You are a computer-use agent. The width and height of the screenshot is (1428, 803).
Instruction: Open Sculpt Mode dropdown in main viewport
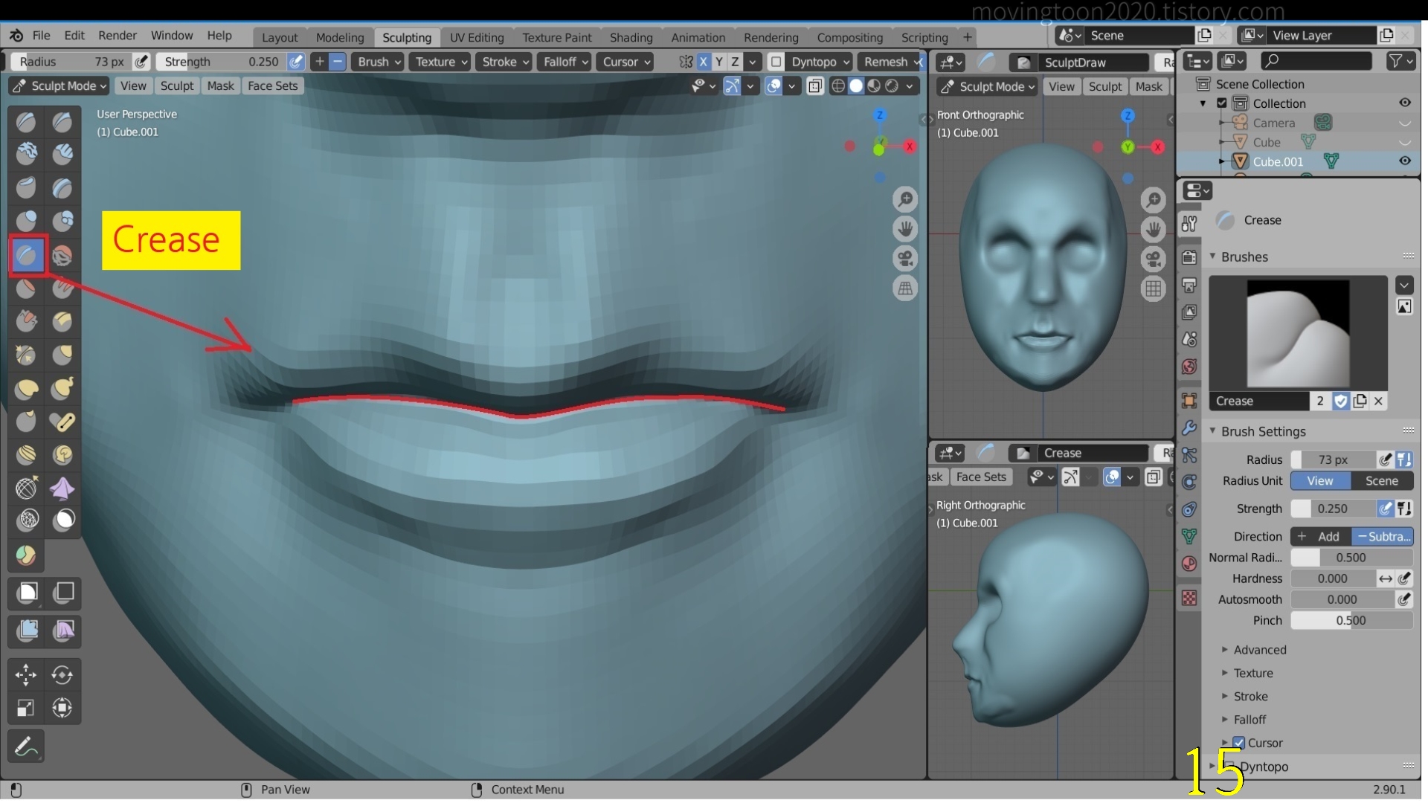(59, 86)
